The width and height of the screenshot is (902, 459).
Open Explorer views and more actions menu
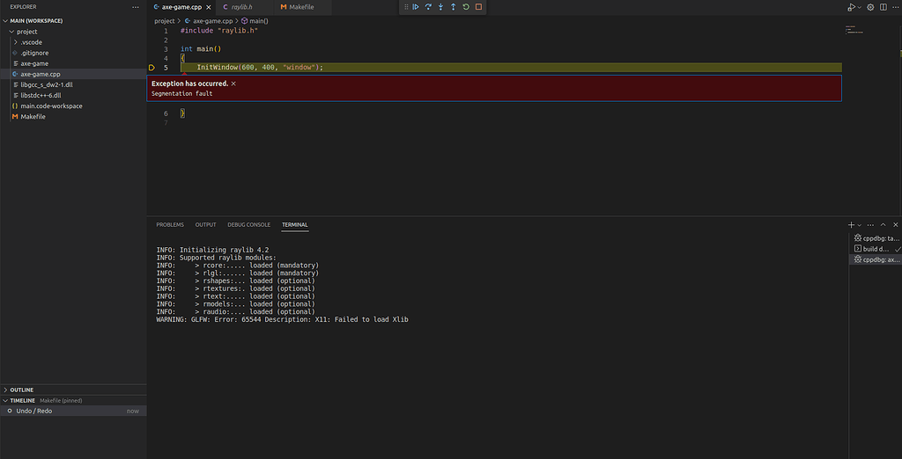point(135,7)
